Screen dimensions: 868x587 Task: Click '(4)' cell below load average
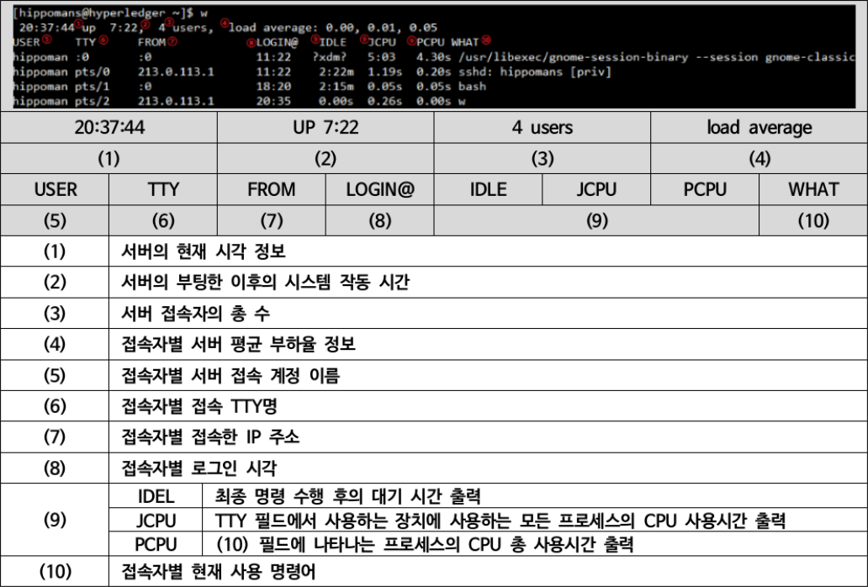759,159
